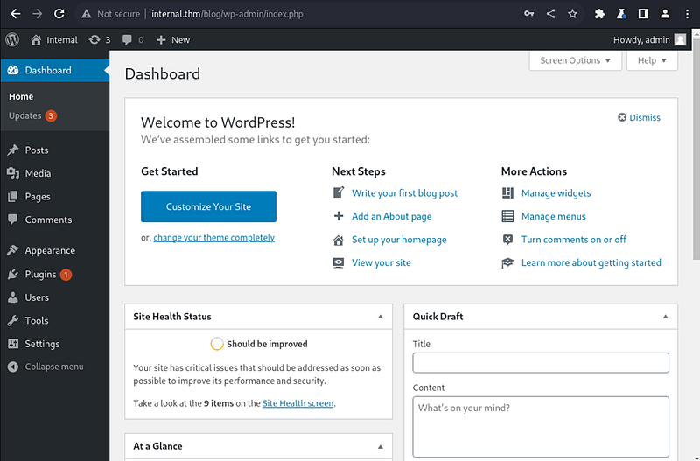The height and width of the screenshot is (461, 700).
Task: Expand the Screen Options dropdown
Action: (575, 60)
